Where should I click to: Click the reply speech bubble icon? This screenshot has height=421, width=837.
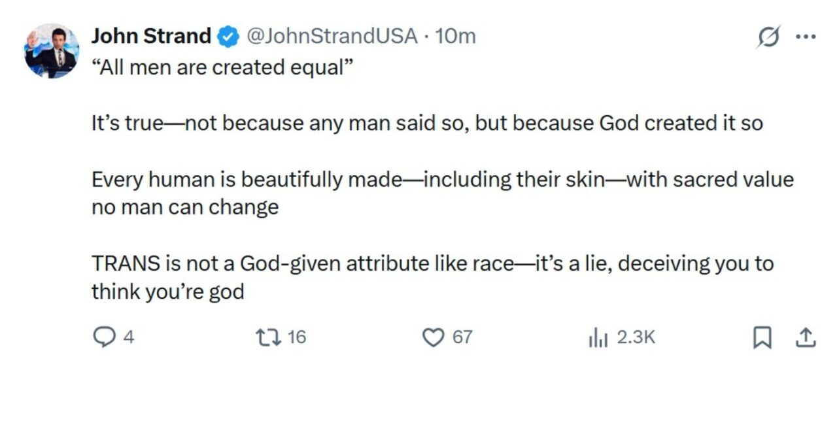[105, 337]
